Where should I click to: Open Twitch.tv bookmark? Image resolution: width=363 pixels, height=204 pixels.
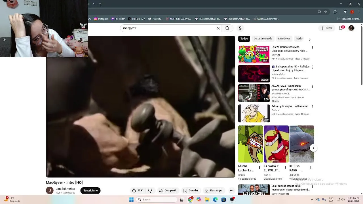[155, 19]
